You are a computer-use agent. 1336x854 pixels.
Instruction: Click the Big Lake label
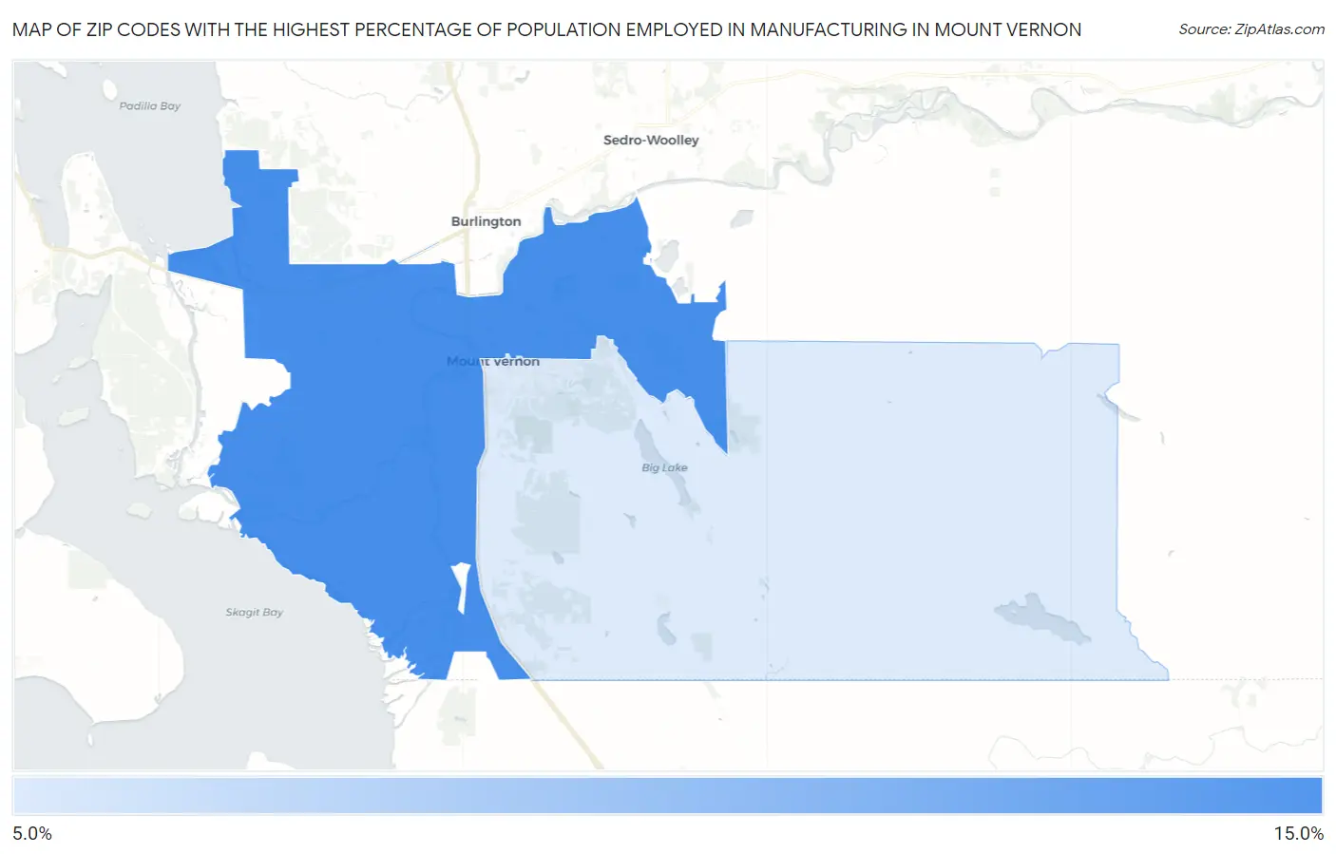click(x=664, y=467)
